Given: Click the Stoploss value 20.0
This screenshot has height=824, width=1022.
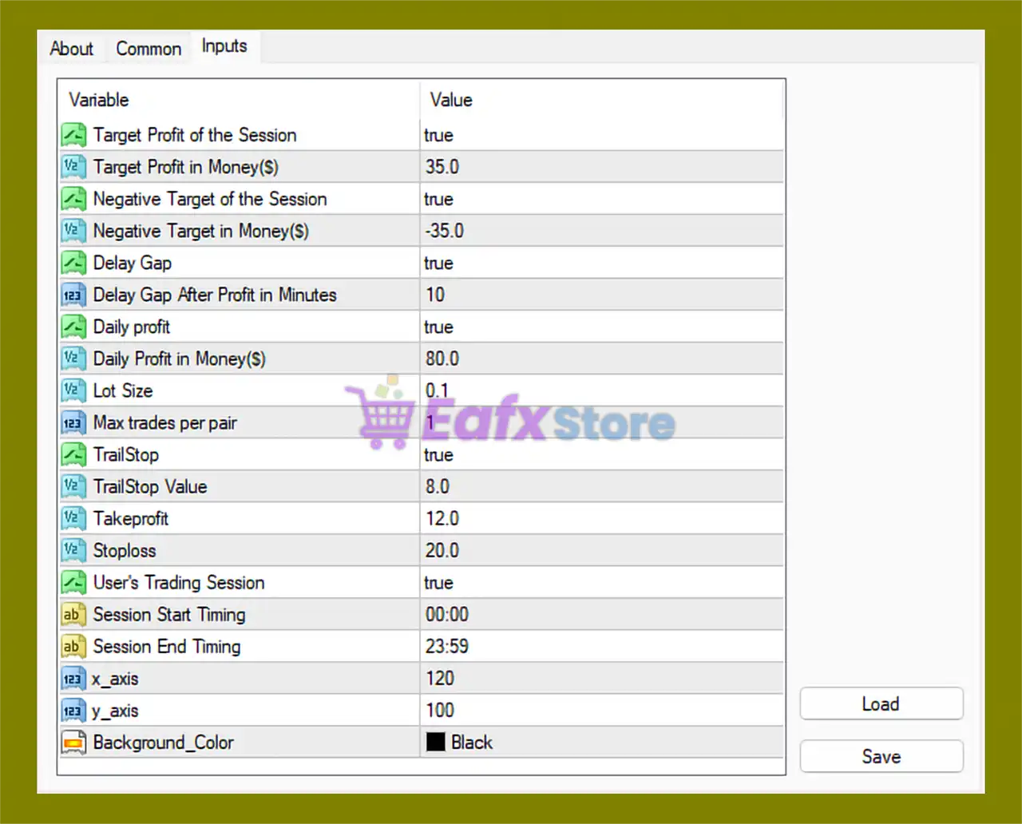Looking at the screenshot, I should [x=442, y=550].
